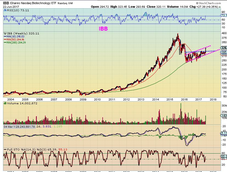Click the Chg +27.38 (+9.35%) value

click(204, 7)
